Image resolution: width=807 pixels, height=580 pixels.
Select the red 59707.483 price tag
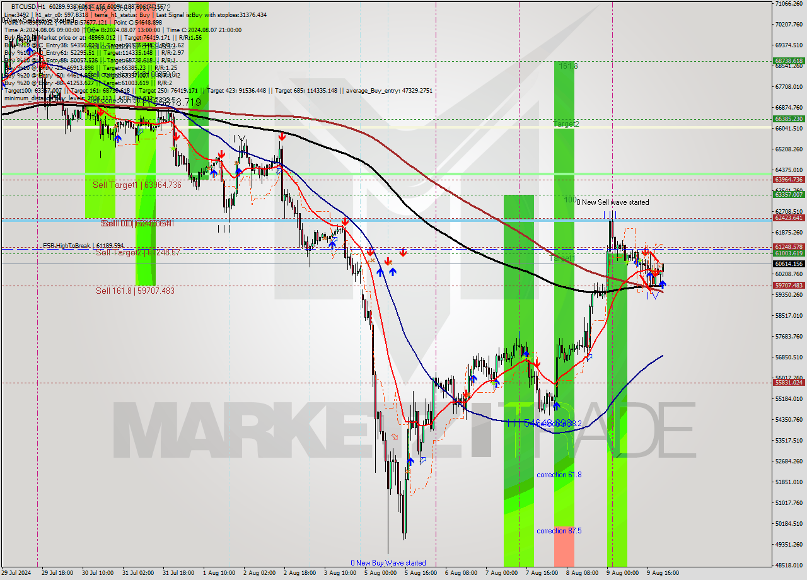pyautogui.click(x=788, y=285)
